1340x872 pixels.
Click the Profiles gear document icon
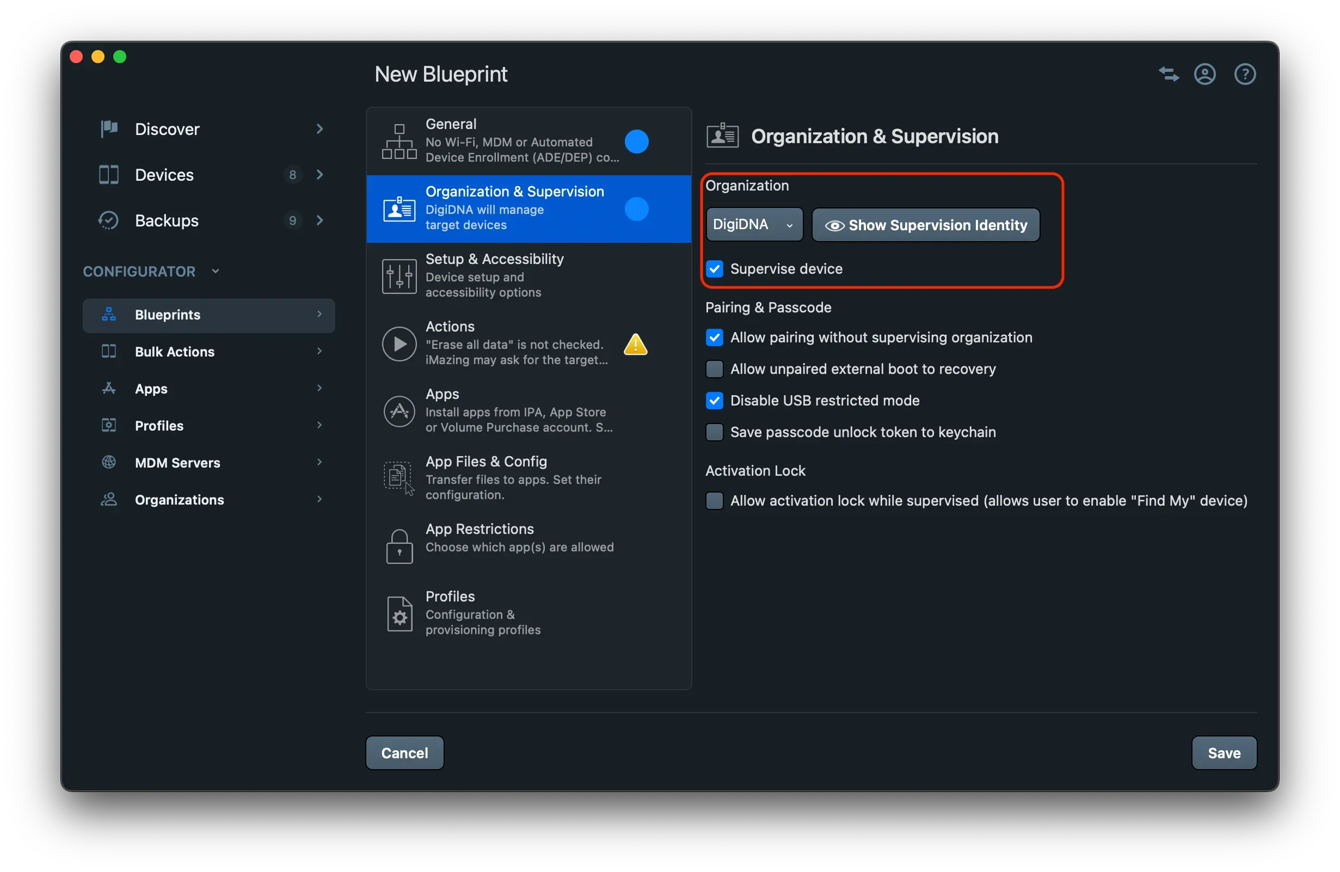[398, 613]
